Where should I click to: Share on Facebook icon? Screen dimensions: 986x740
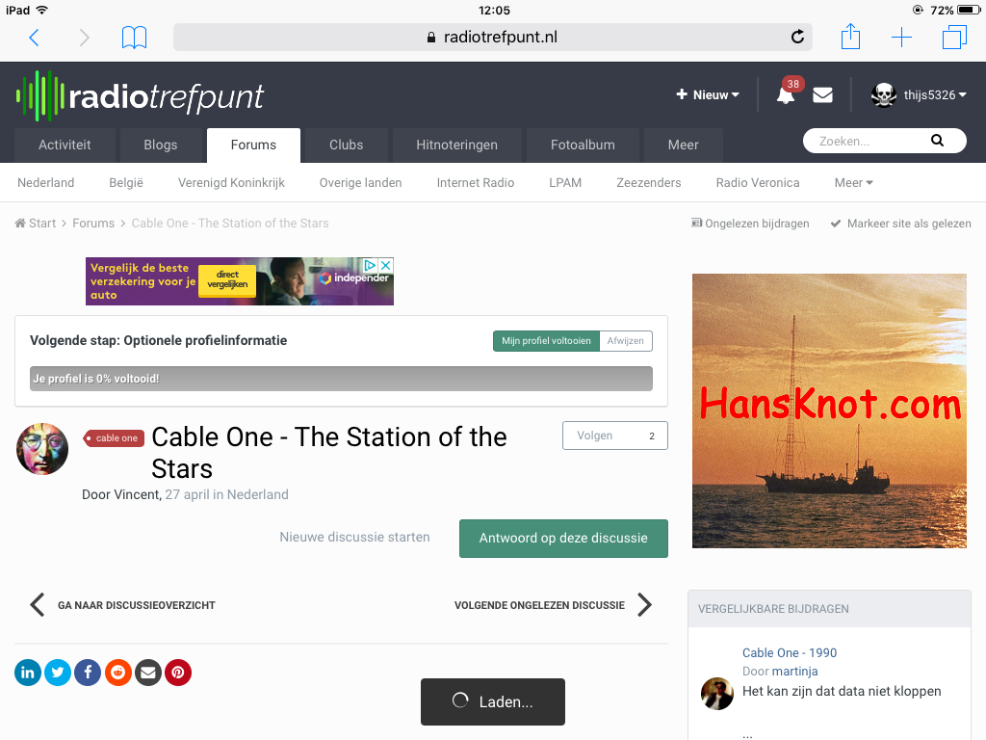(x=88, y=673)
